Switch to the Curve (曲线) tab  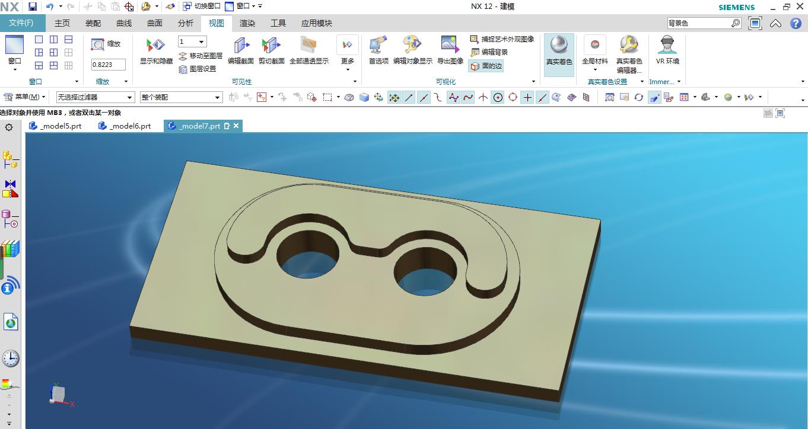(124, 23)
